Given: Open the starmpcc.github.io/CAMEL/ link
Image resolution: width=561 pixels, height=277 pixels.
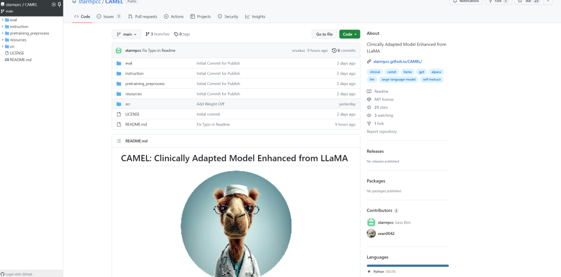Looking at the screenshot, I should click(x=397, y=62).
